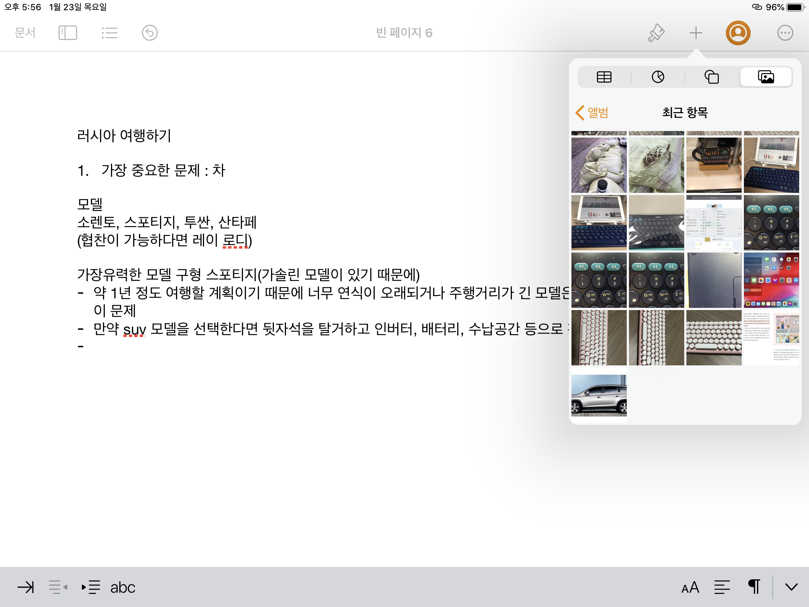Switch to the charts tab

point(658,77)
